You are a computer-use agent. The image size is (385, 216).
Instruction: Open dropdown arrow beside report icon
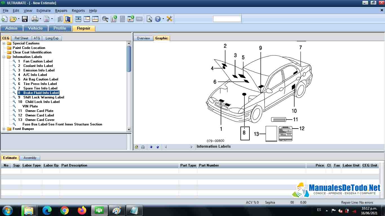[52, 19]
